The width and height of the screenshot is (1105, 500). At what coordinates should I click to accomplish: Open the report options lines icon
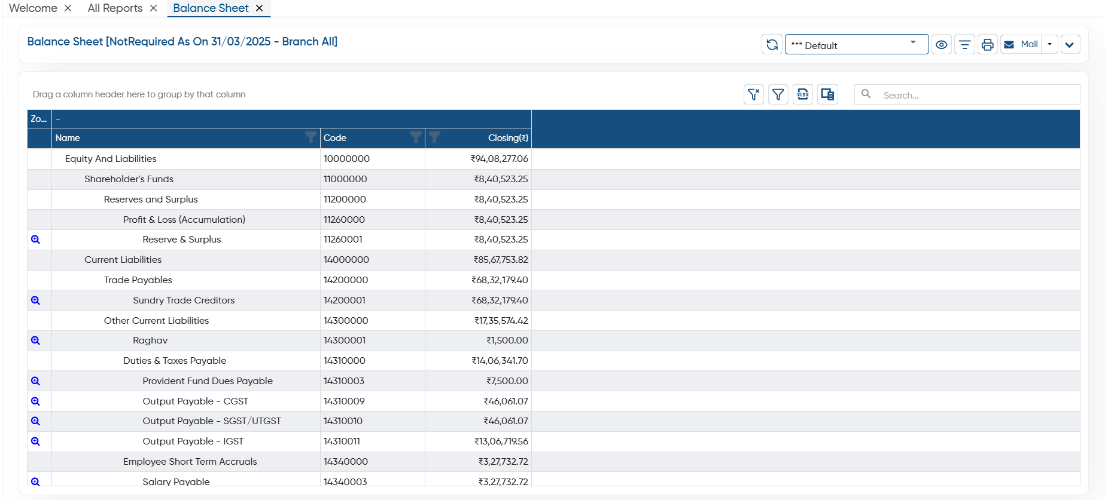pyautogui.click(x=964, y=45)
